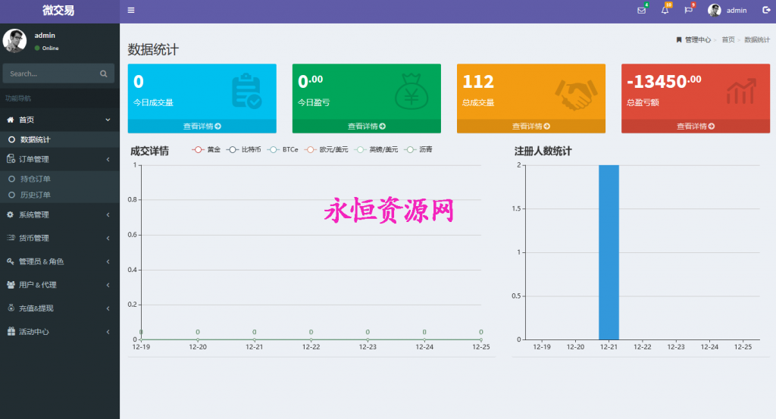Image resolution: width=776 pixels, height=419 pixels.
Task: Click 查看详情 under 今日成交量 card
Action: pyautogui.click(x=202, y=126)
